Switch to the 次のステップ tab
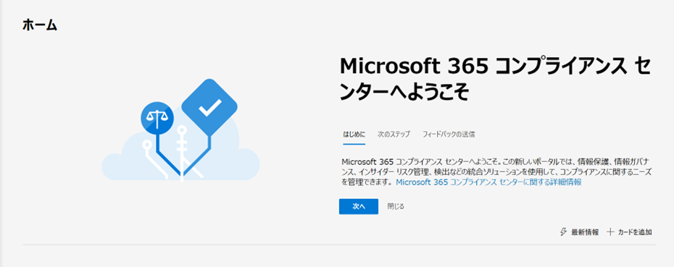 394,135
